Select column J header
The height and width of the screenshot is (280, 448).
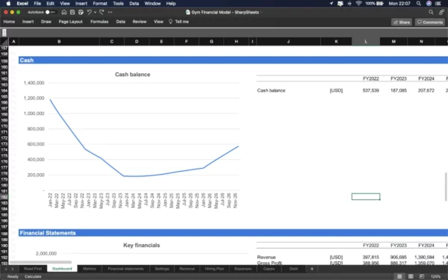[x=288, y=41]
